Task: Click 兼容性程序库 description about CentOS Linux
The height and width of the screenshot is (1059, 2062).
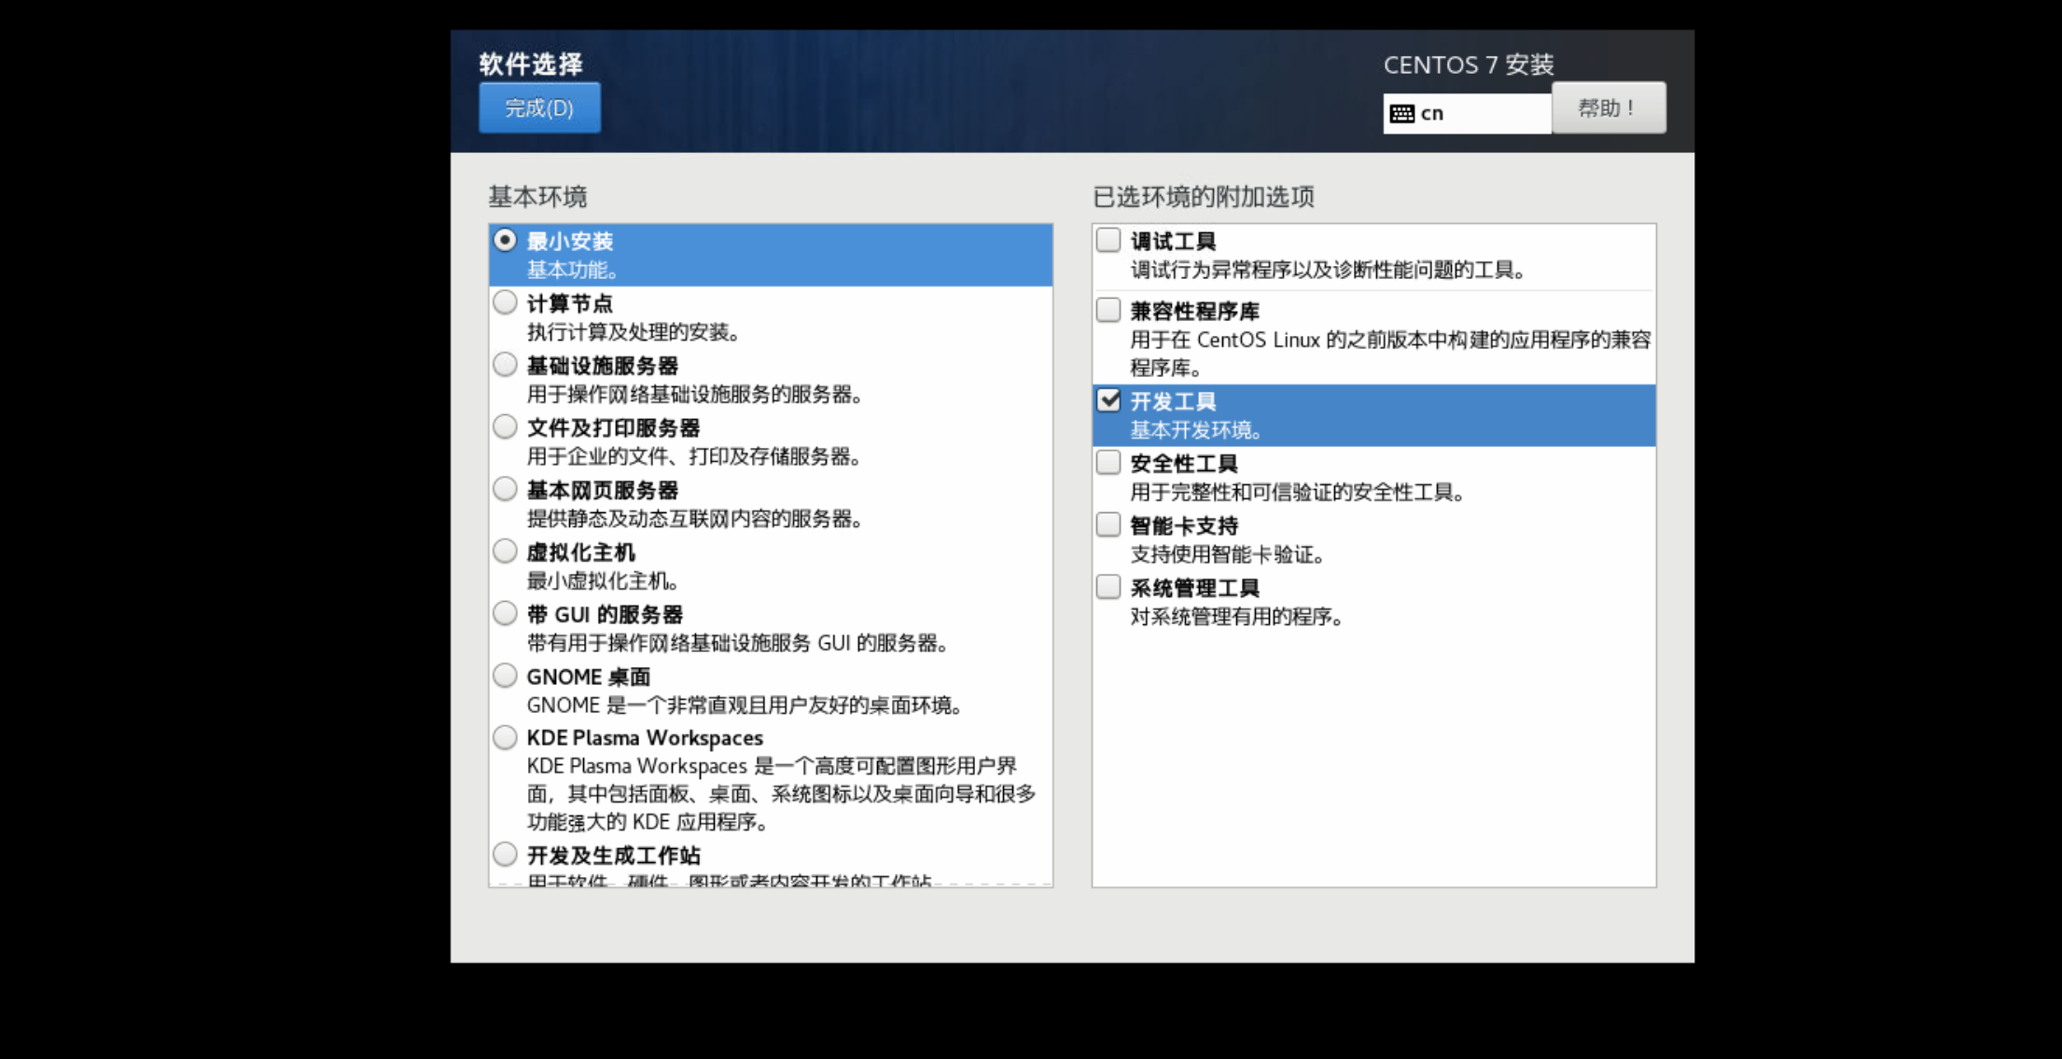Action: pos(1390,354)
